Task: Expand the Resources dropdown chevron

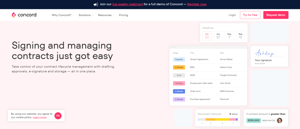Action: pyautogui.click(x=113, y=15)
